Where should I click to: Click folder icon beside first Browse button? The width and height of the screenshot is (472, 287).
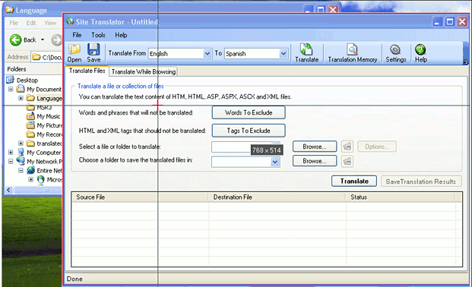coord(347,147)
